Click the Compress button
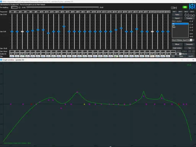 pos(189,18)
